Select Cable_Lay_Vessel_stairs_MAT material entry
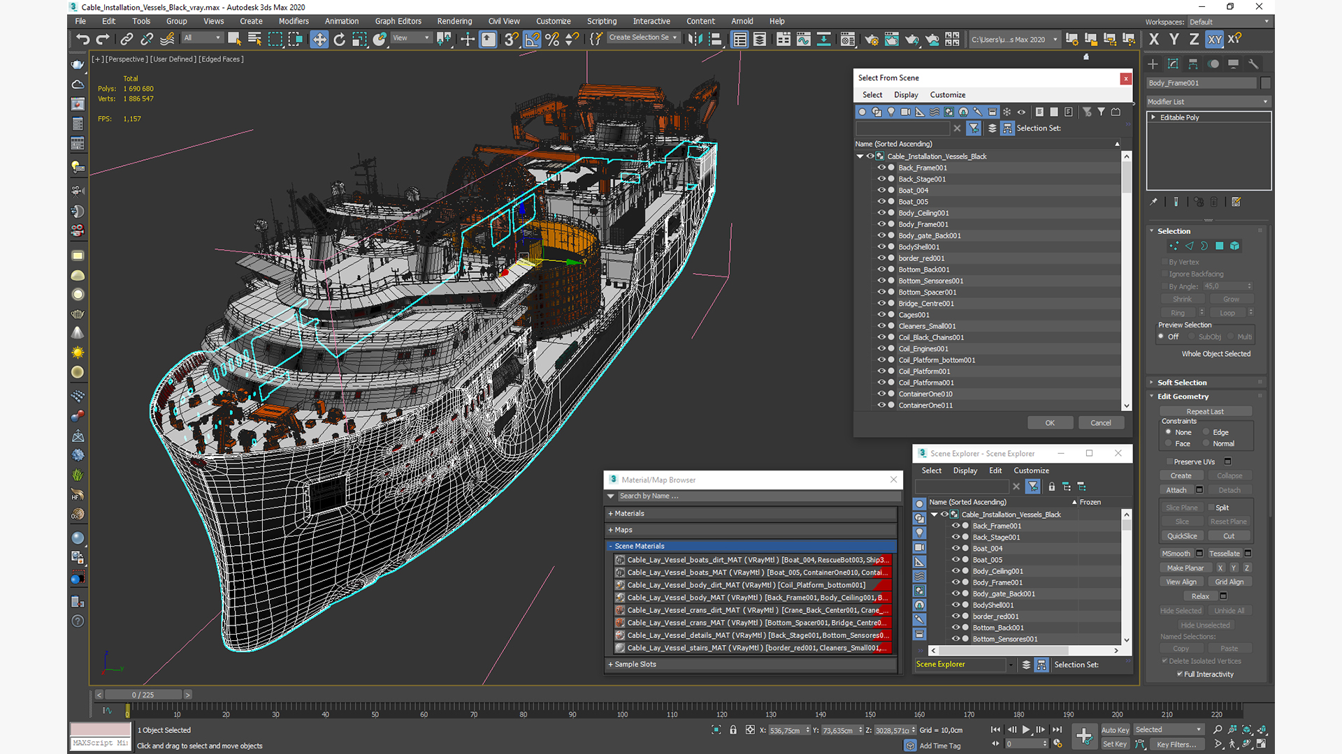The width and height of the screenshot is (1342, 754). (x=751, y=648)
